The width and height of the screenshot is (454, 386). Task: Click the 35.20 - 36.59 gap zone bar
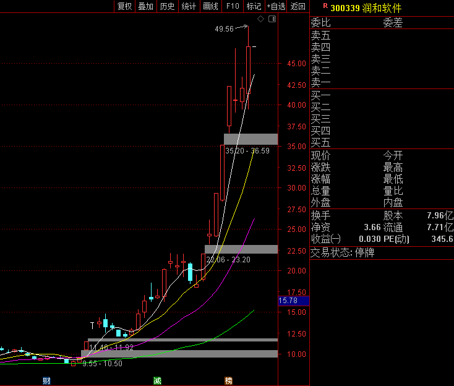pos(251,139)
